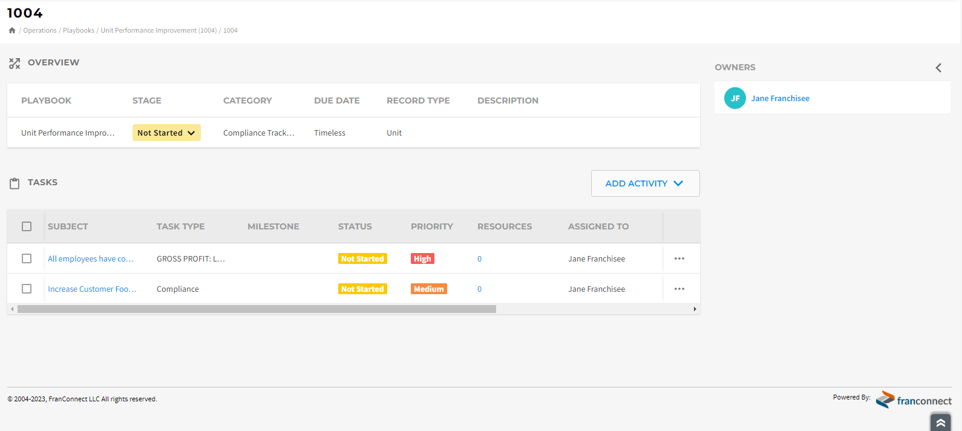Open the franconnect logo link

point(914,400)
